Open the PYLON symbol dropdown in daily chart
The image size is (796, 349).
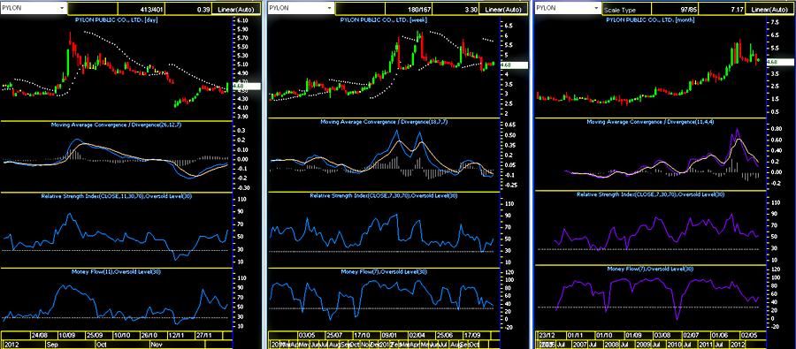62,8
